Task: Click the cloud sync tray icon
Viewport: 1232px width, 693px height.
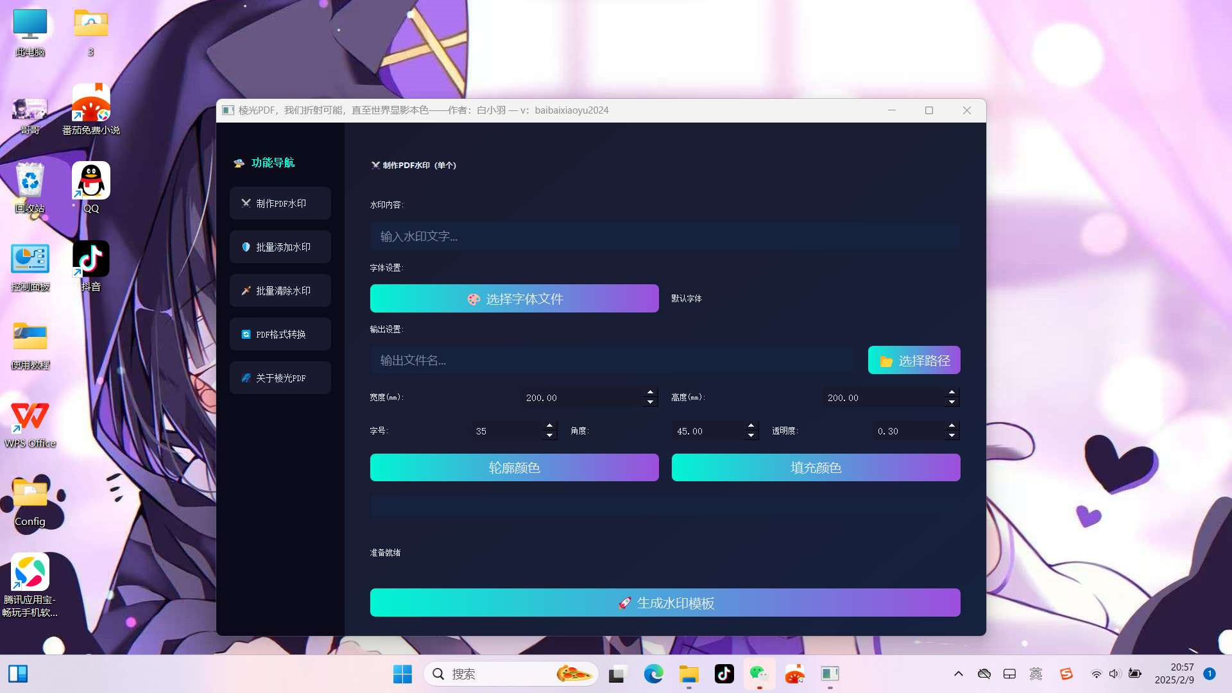Action: click(x=984, y=674)
